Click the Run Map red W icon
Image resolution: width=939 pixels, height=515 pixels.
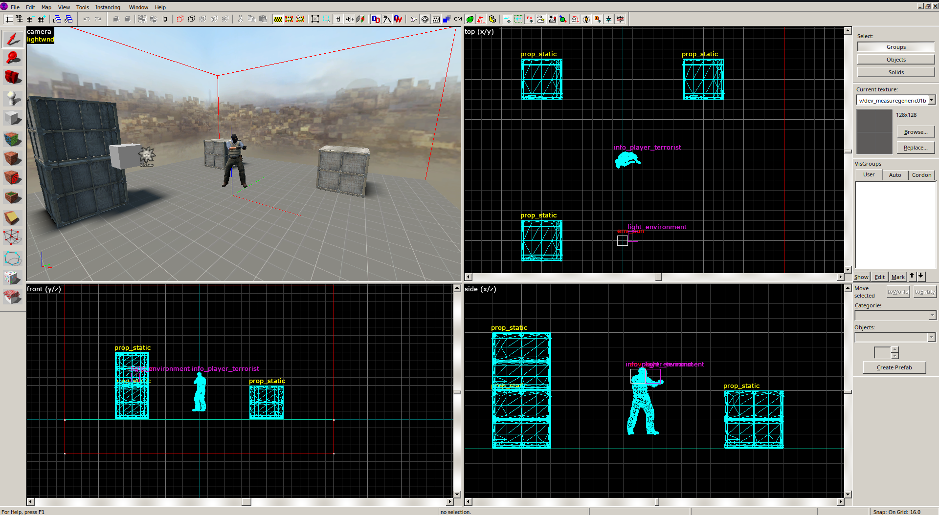click(398, 19)
